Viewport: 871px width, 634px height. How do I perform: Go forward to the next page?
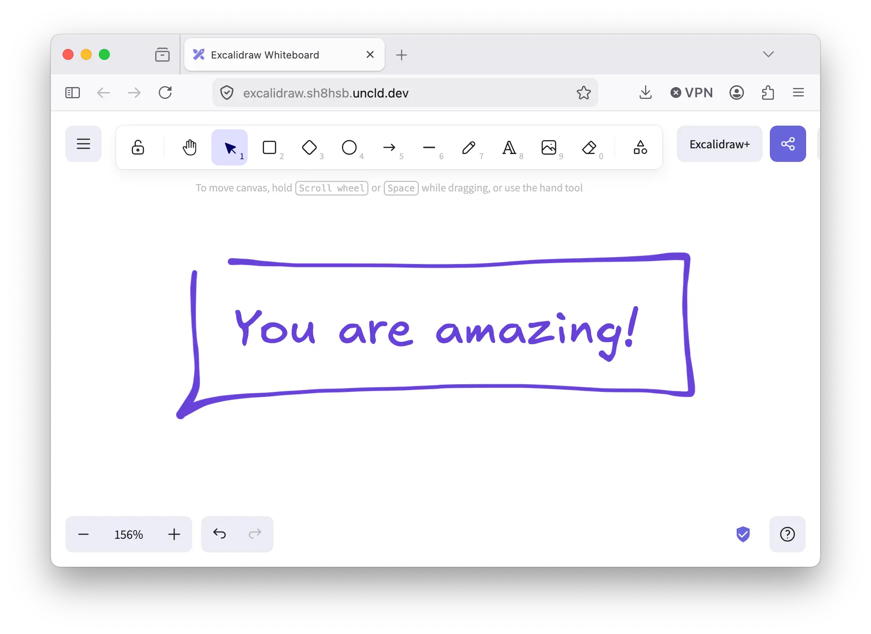point(134,93)
